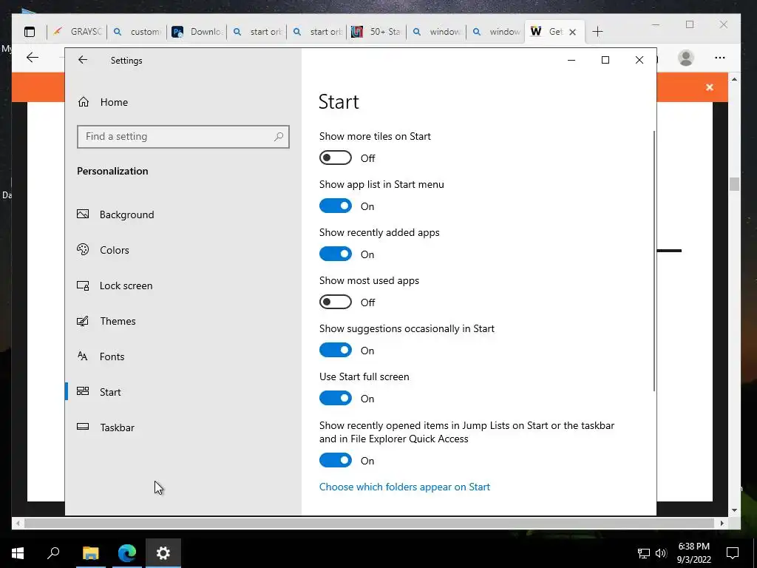Click Edge scroll down arrow
Viewport: 757px width, 568px height.
[734, 510]
